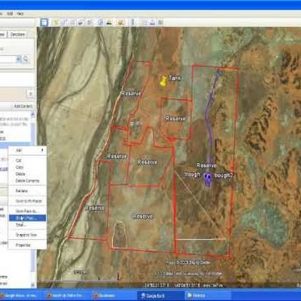This screenshot has width=301, height=301.
Task: Select Rename in the context menu
Action: tap(22, 191)
